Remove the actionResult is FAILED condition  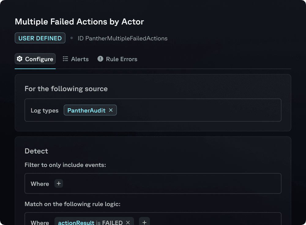(x=128, y=222)
